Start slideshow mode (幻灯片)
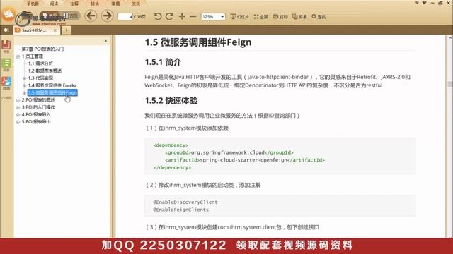Screen dimensions: 453x254 coord(239,17)
